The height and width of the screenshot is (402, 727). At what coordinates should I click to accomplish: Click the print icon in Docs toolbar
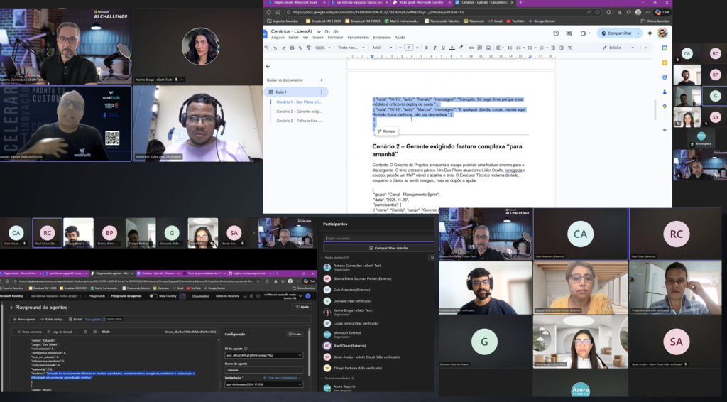(291, 48)
